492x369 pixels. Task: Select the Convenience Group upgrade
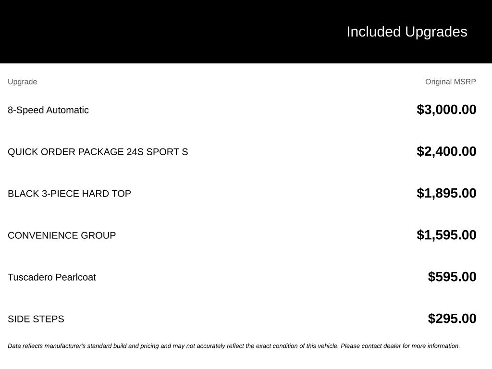tap(61, 235)
